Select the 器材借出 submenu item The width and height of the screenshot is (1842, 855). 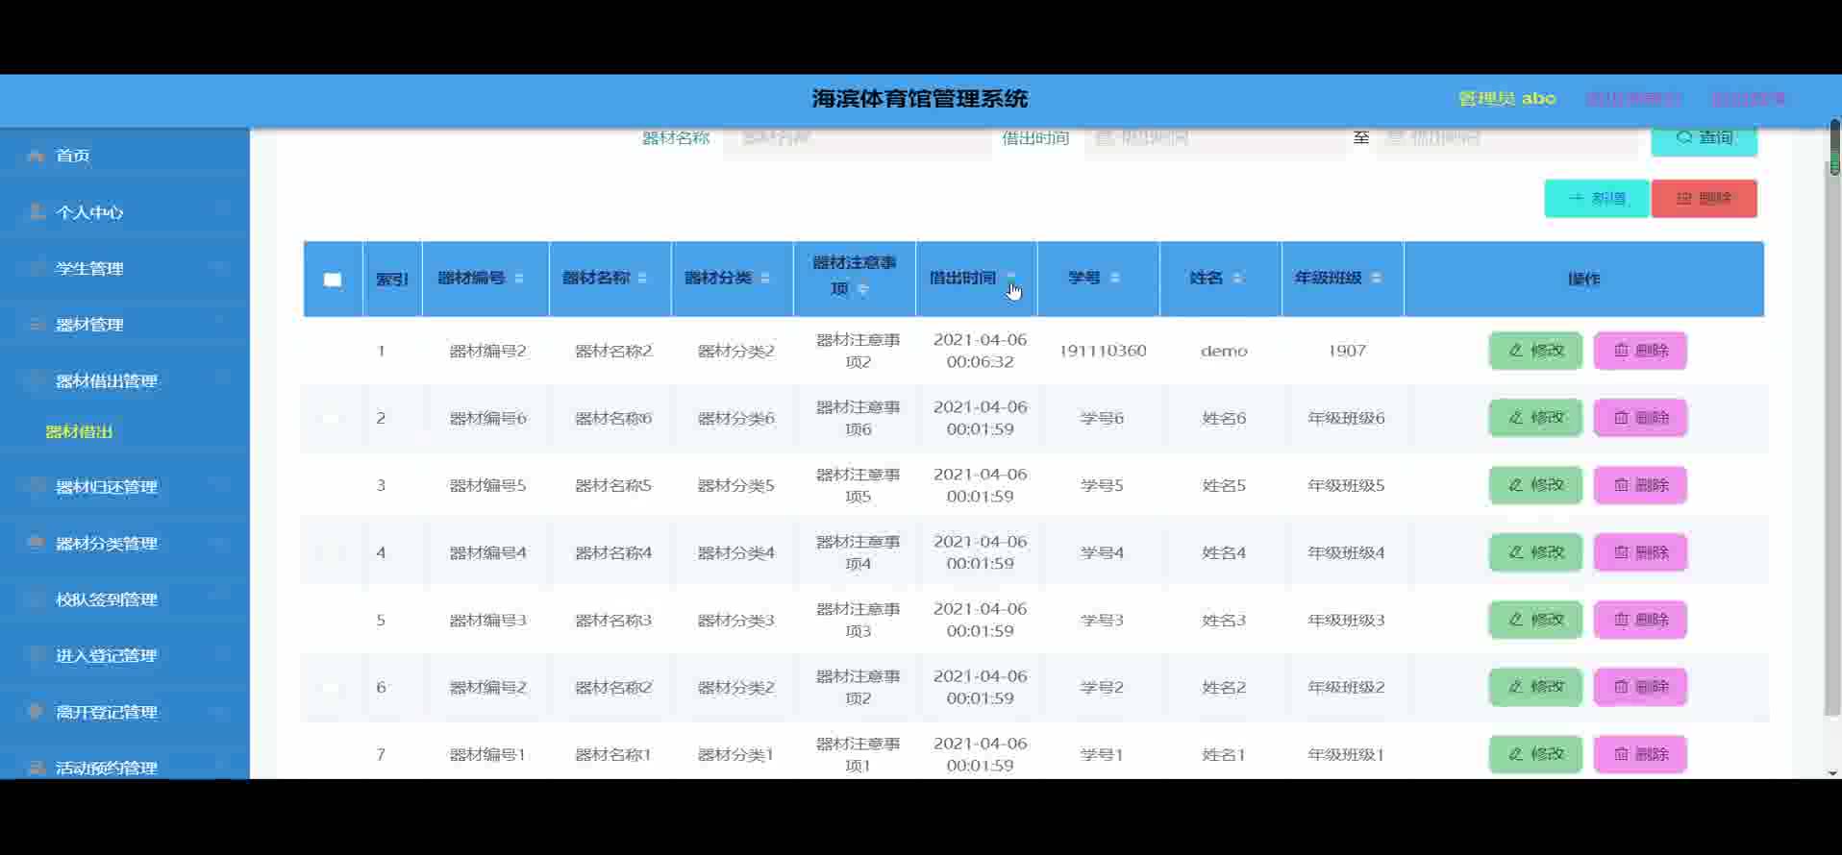point(79,432)
